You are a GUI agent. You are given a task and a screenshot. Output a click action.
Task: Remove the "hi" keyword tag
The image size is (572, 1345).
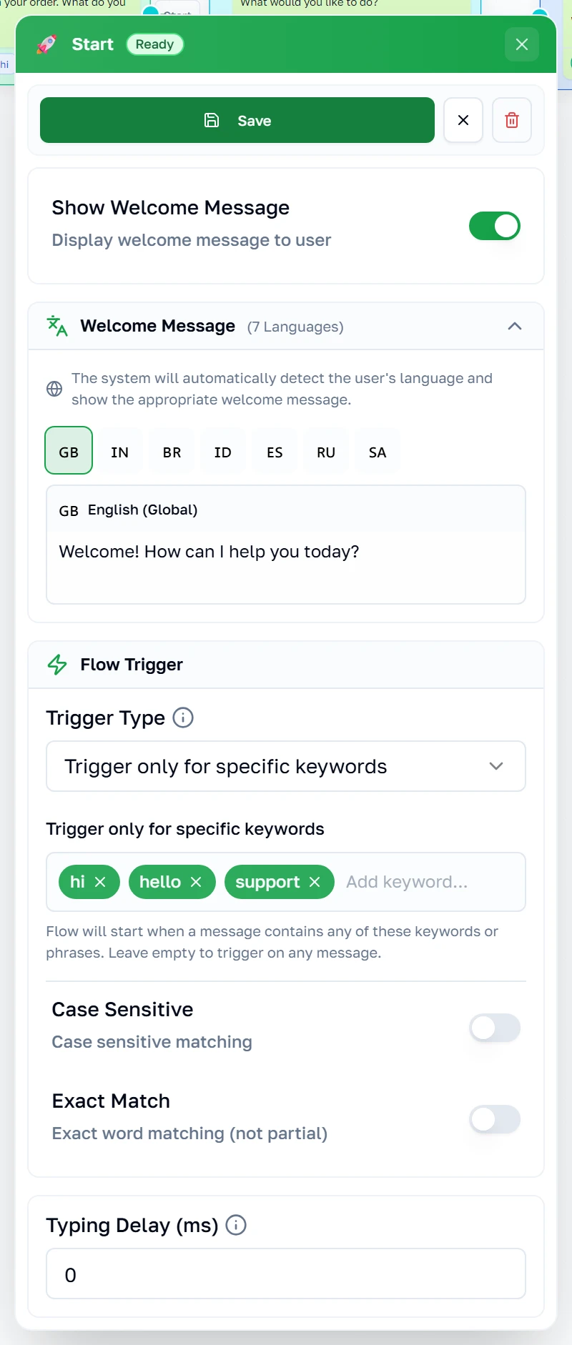100,882
